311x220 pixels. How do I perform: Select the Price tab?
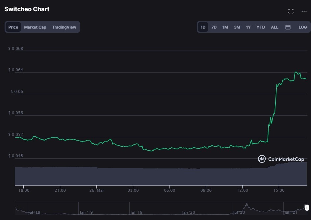point(13,27)
